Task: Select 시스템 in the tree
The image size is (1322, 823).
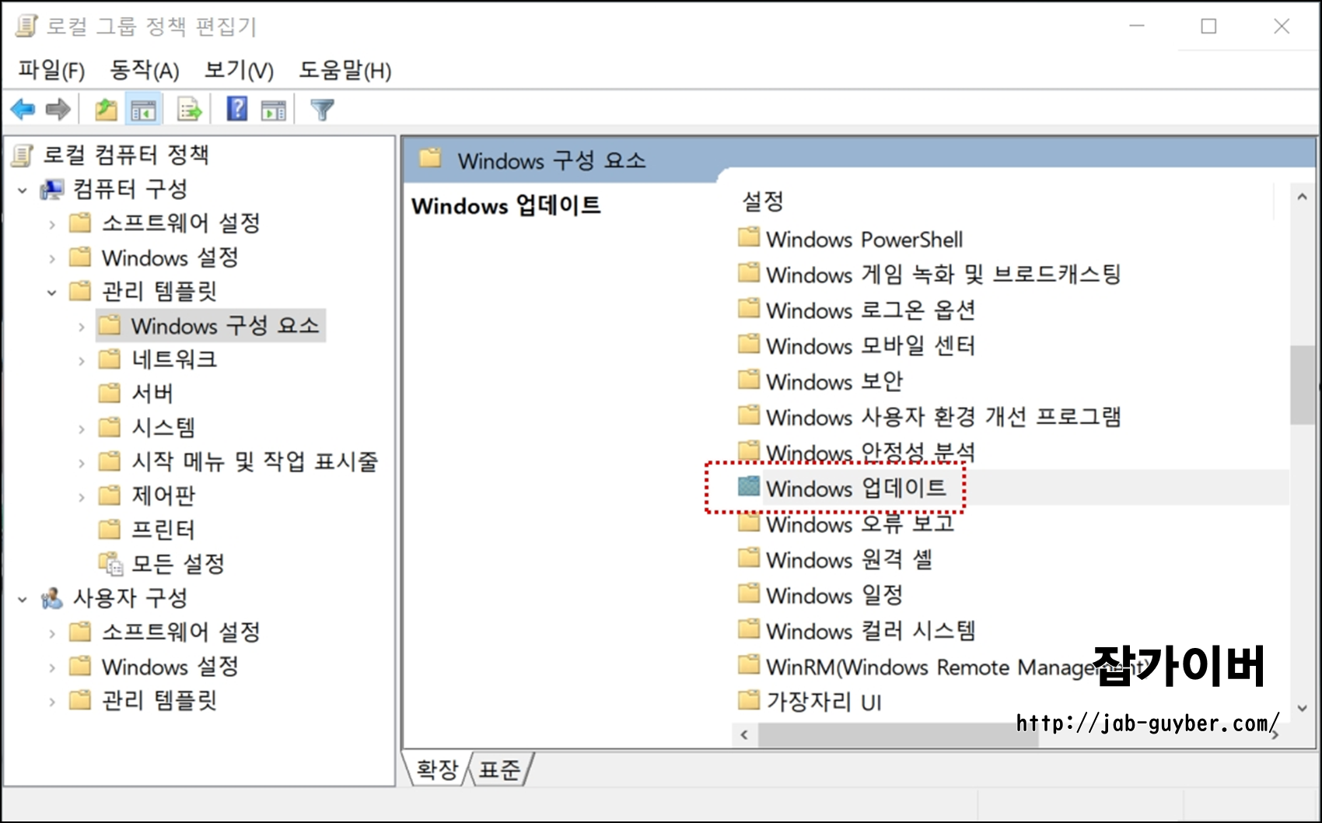Action: pos(163,427)
